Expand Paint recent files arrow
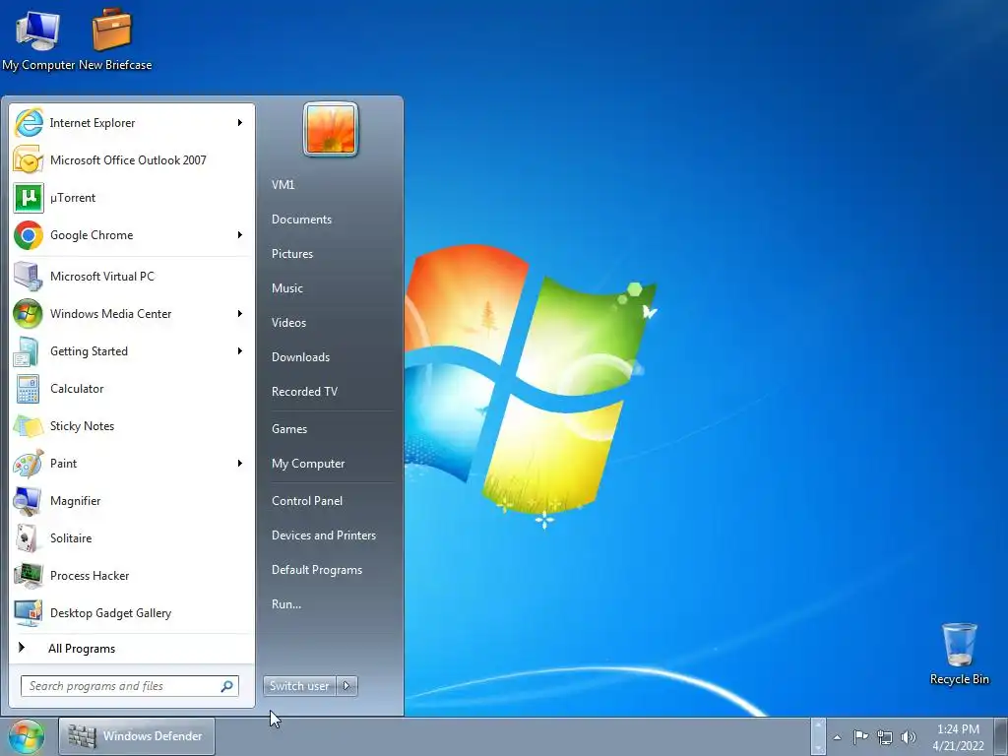This screenshot has height=756, width=1008. pyautogui.click(x=240, y=464)
